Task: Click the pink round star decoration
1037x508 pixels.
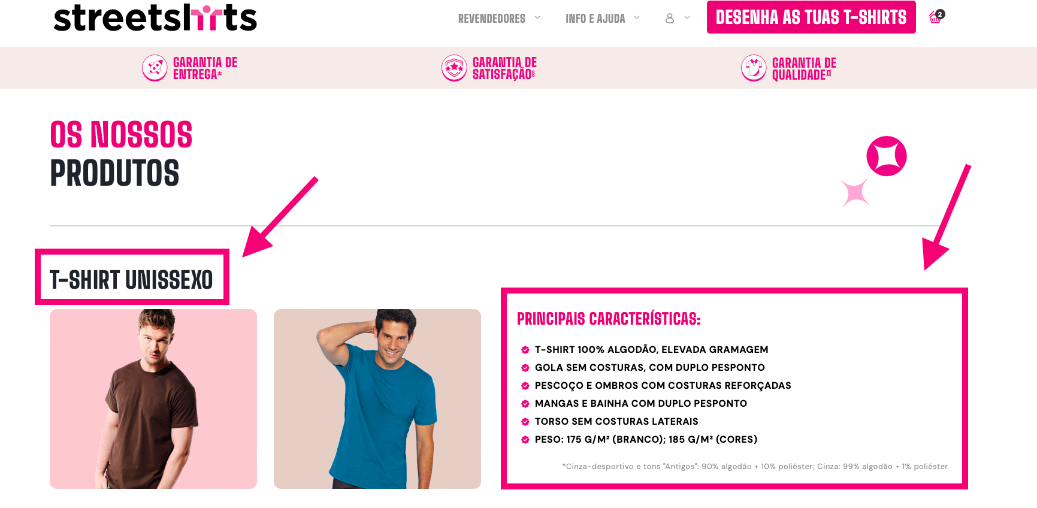Action: click(887, 156)
